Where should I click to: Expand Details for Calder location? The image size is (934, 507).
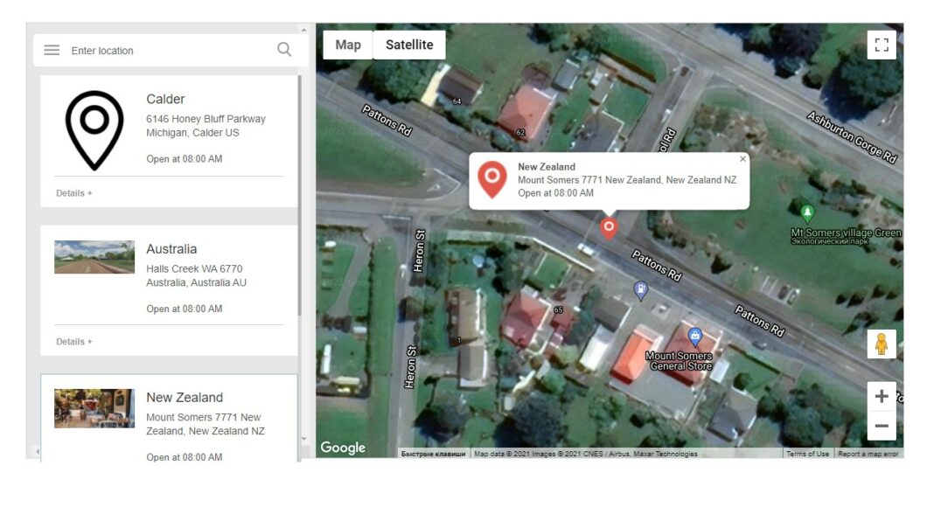coord(74,193)
